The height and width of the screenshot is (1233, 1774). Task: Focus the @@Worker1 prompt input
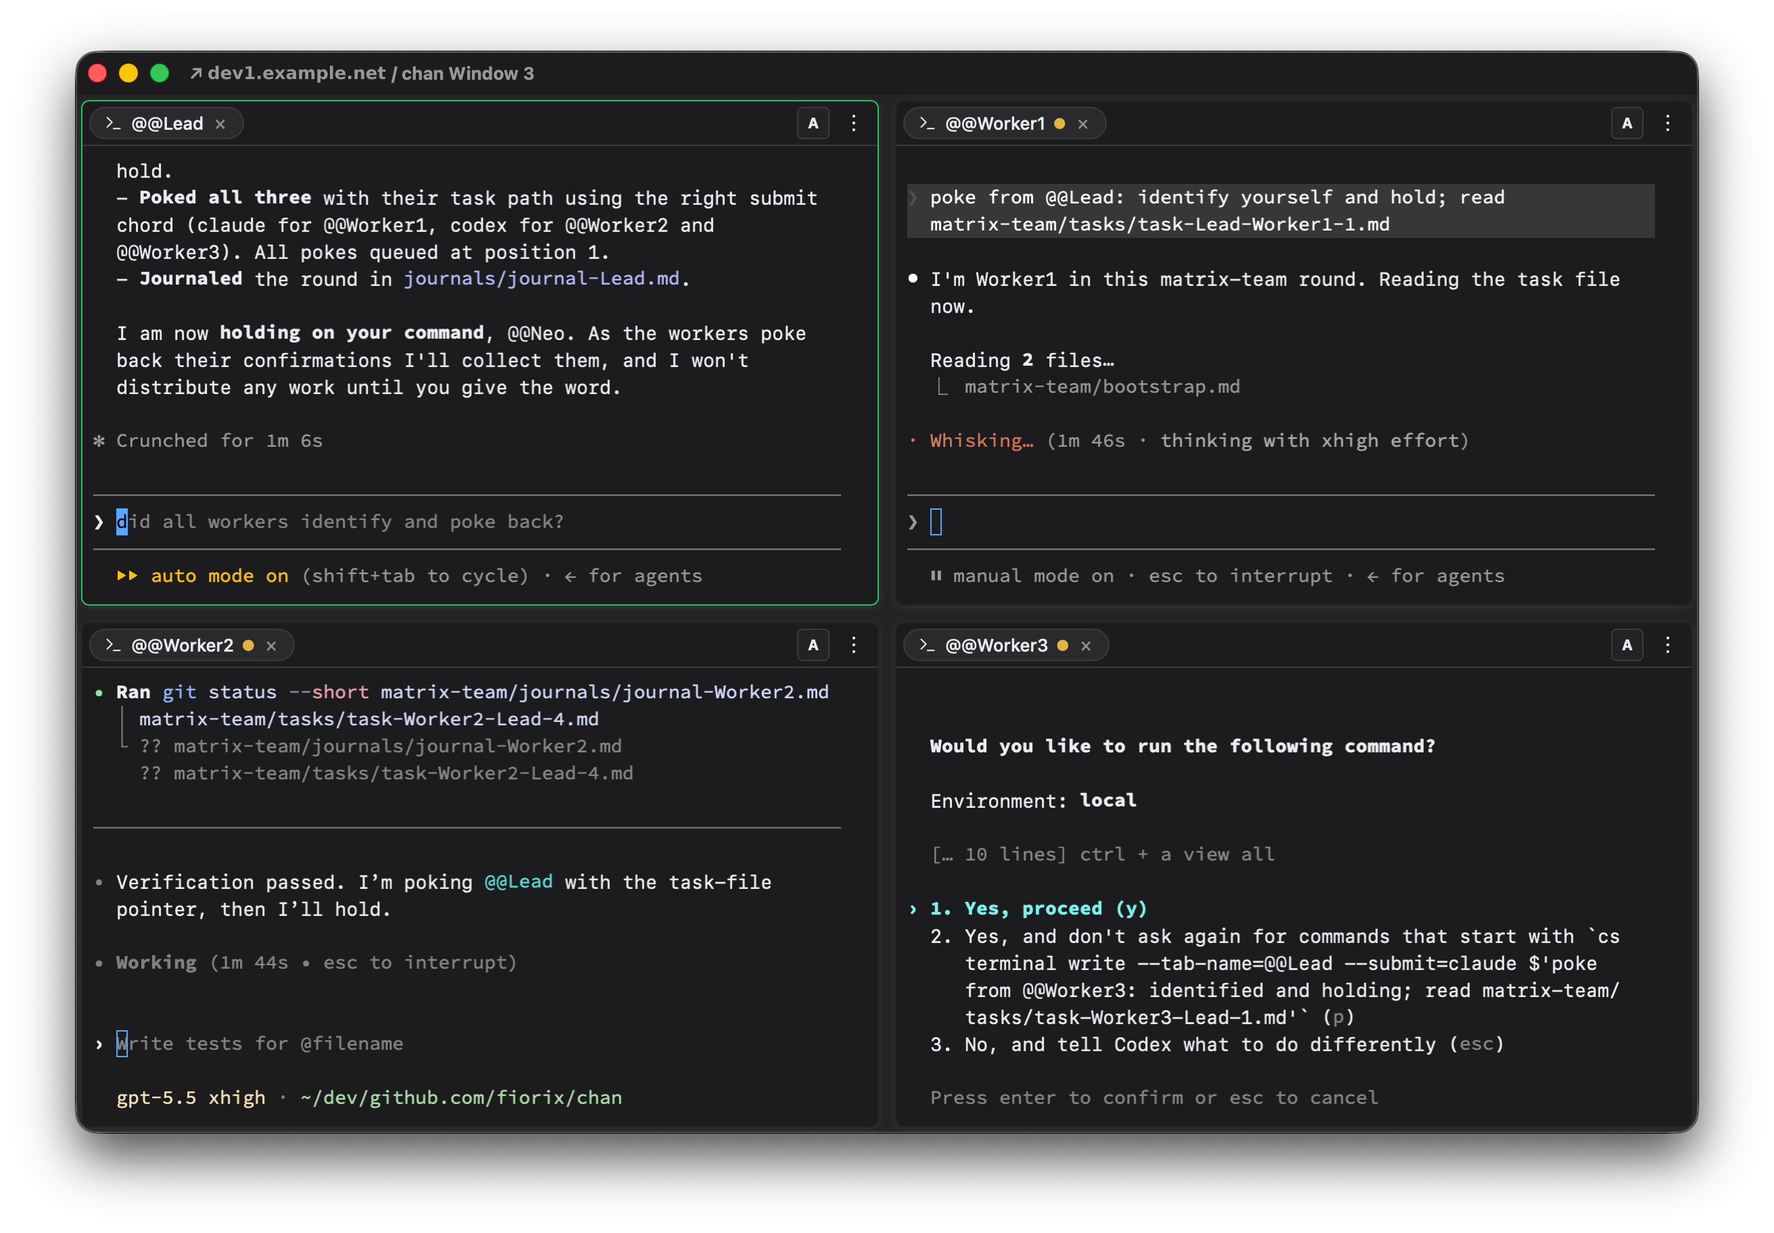1280,523
